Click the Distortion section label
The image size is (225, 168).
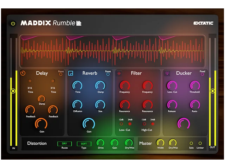(x=37, y=143)
